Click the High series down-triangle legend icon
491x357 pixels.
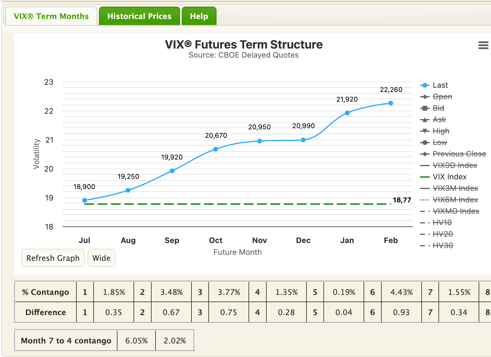425,131
